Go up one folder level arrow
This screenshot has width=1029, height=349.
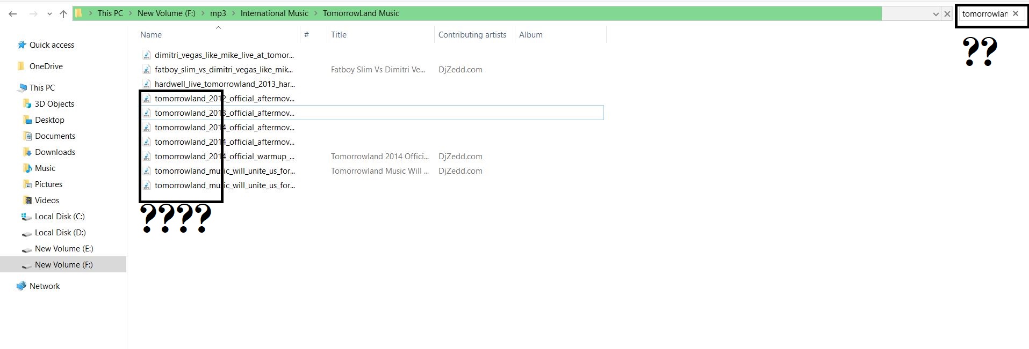[63, 14]
